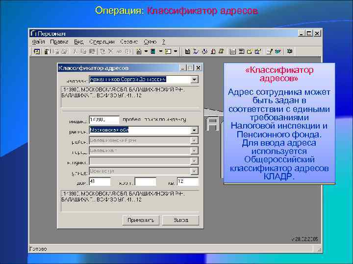Click the checkmark list toolbar icon
Image resolution: width=353 pixels, height=264 pixels.
[x=196, y=51]
